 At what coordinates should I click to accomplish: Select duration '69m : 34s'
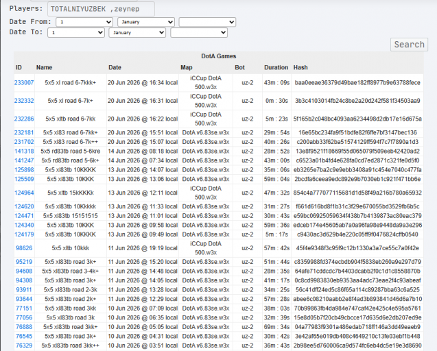(276, 327)
